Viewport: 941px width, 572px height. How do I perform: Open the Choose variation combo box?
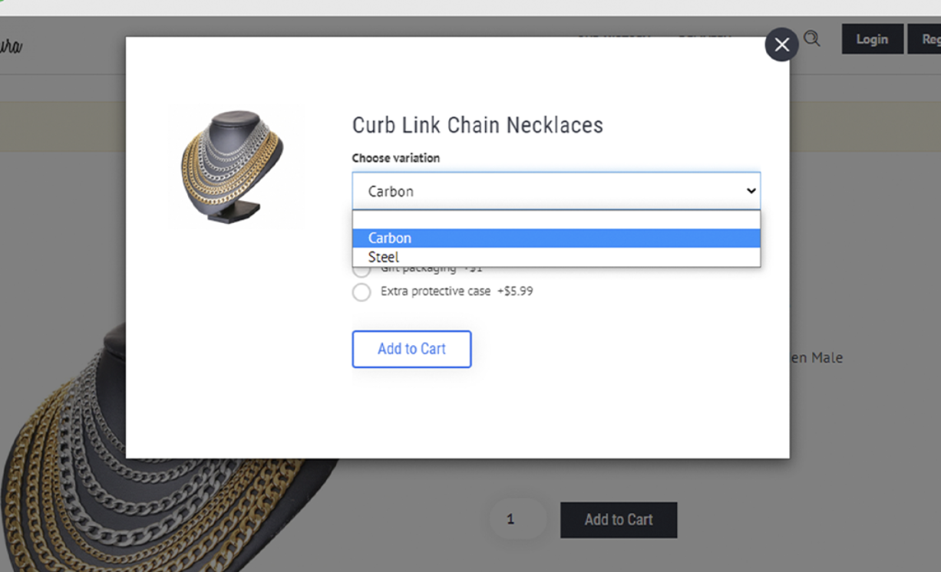coord(556,191)
